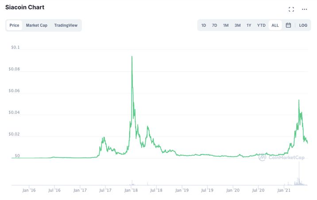Image resolution: width=317 pixels, height=200 pixels.
Task: Click the Jan '19 axis label
Action: 182,190
